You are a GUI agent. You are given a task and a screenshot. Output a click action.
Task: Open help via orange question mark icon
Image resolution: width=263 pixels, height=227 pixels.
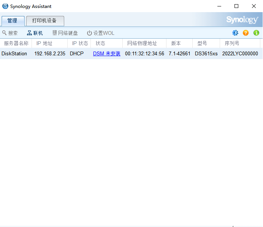pos(246,33)
